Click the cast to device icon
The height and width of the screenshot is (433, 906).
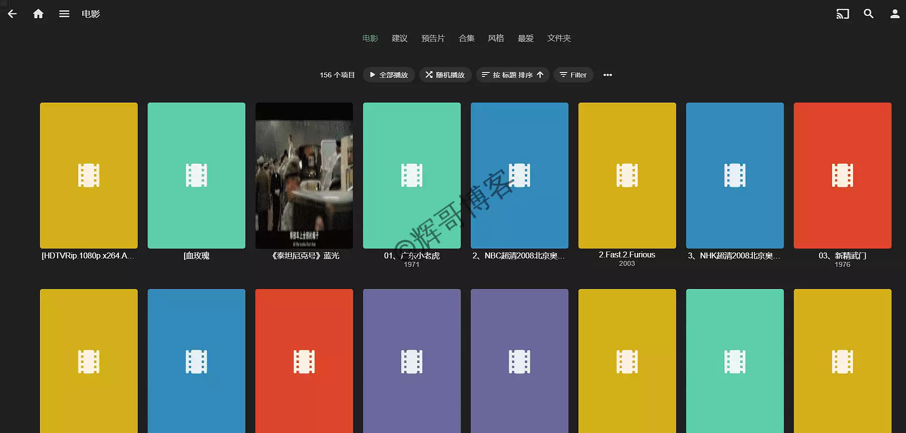coord(843,14)
